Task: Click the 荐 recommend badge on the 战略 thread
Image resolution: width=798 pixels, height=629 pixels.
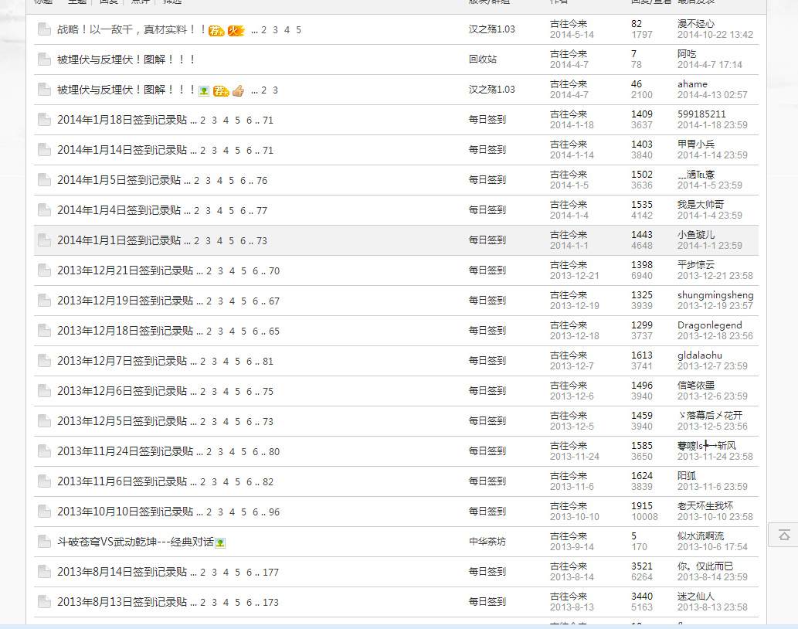Action: click(217, 31)
